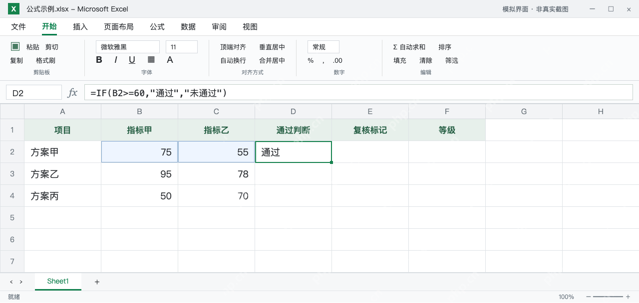Open the 微软雅黑 font name box
The width and height of the screenshot is (639, 303).
(128, 47)
